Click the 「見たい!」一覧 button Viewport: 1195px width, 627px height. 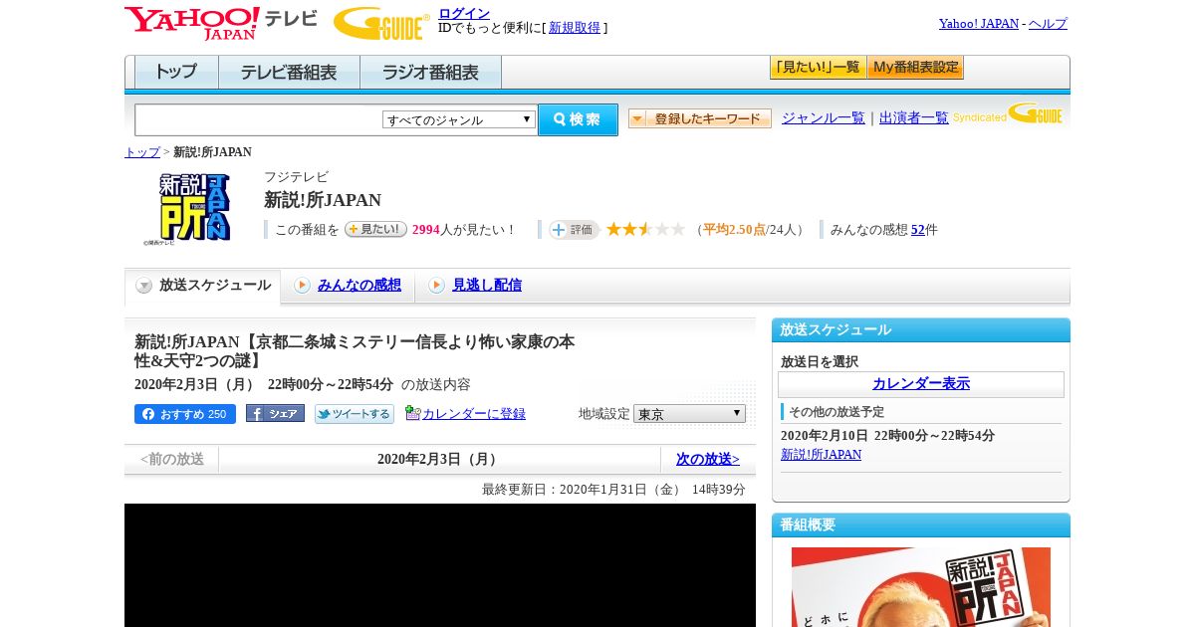818,68
